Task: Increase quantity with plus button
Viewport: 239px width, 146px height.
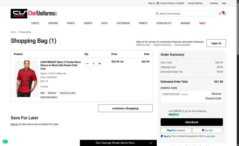Action: [x=99, y=63]
